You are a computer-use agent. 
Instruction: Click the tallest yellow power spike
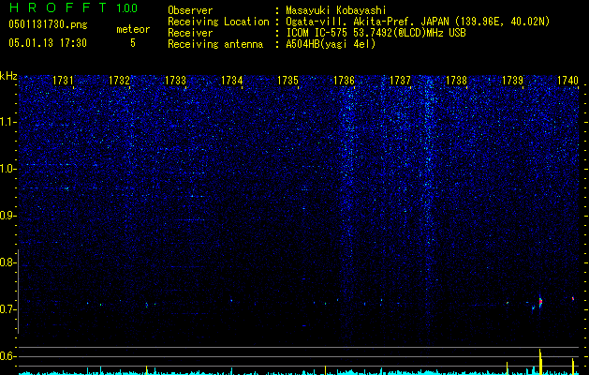point(540,362)
